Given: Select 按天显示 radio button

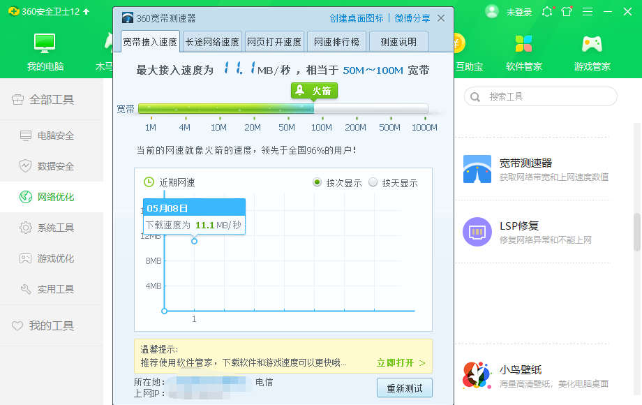Looking at the screenshot, I should [373, 183].
